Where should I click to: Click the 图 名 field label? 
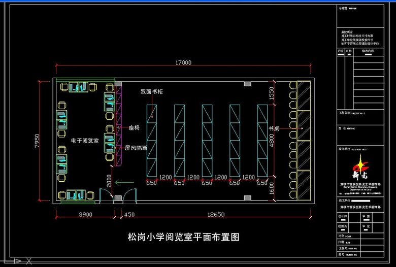[x=342, y=128]
